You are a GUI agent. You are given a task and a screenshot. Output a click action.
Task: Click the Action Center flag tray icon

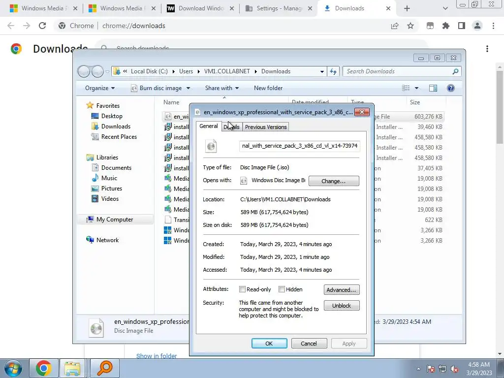click(x=431, y=369)
